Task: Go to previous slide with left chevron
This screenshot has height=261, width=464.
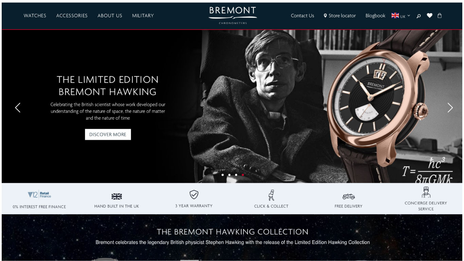Action: click(18, 108)
